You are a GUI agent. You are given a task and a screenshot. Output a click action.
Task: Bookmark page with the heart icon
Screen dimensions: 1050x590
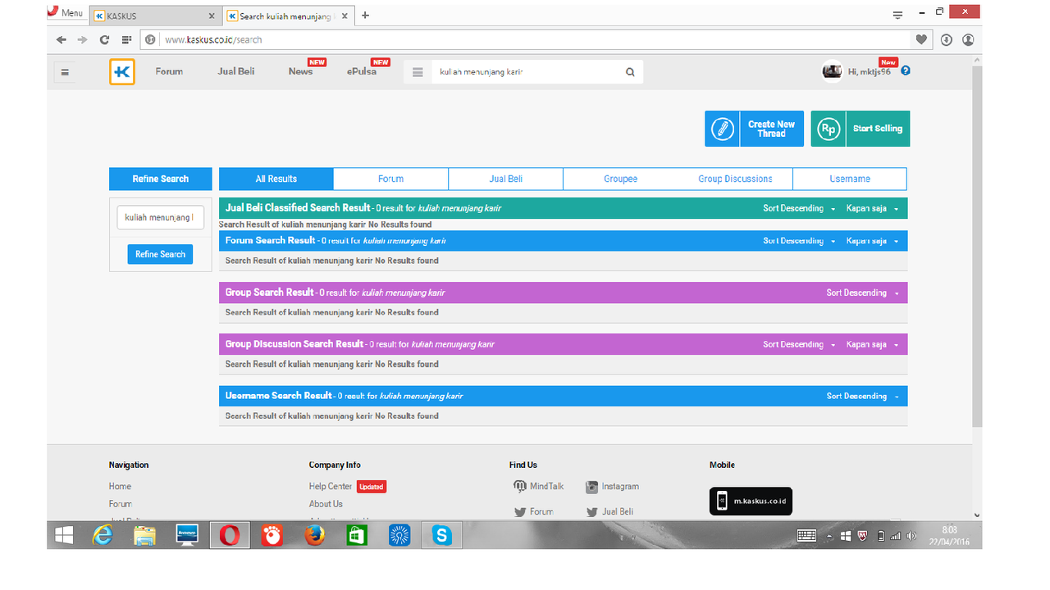point(921,39)
